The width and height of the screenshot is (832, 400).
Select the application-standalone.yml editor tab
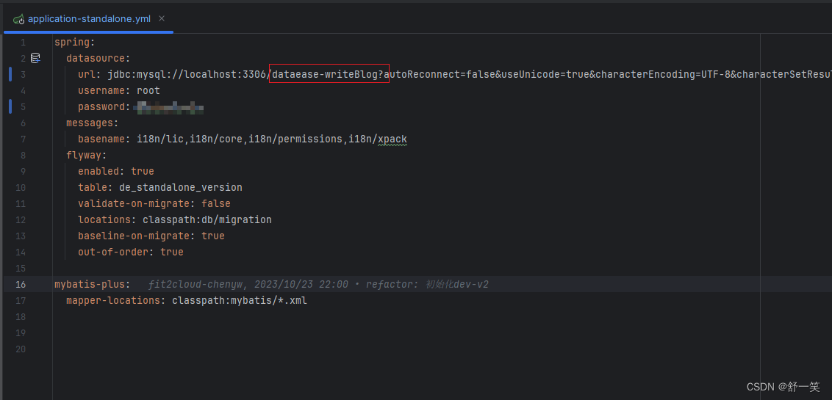[88, 18]
